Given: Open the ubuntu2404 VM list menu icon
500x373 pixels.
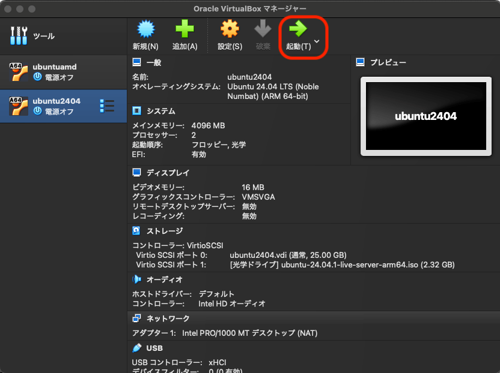Looking at the screenshot, I should 107,106.
